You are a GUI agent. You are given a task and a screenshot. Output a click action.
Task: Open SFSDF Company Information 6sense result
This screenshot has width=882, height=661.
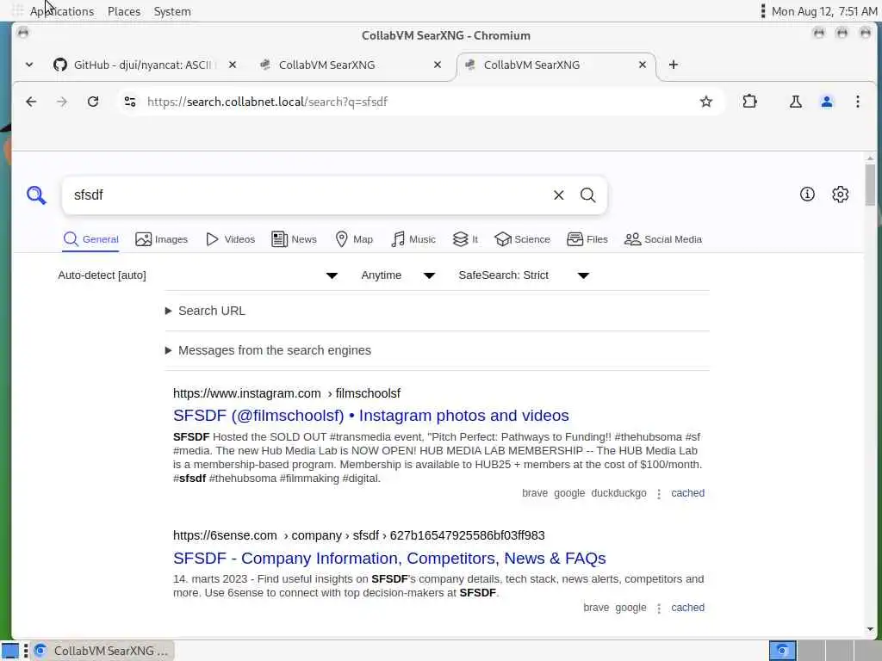click(x=389, y=558)
